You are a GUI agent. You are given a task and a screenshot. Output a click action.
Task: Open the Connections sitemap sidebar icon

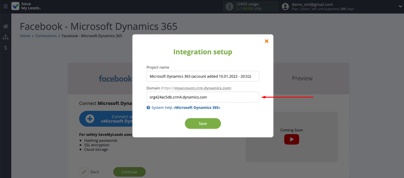tap(5, 37)
